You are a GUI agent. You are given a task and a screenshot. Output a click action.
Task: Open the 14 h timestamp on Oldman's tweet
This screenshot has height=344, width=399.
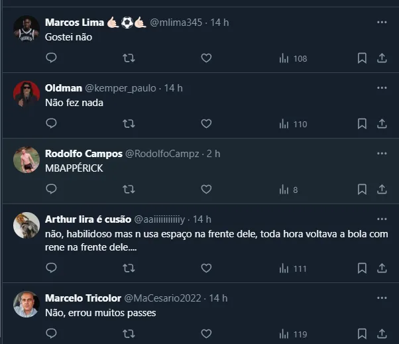(x=174, y=88)
